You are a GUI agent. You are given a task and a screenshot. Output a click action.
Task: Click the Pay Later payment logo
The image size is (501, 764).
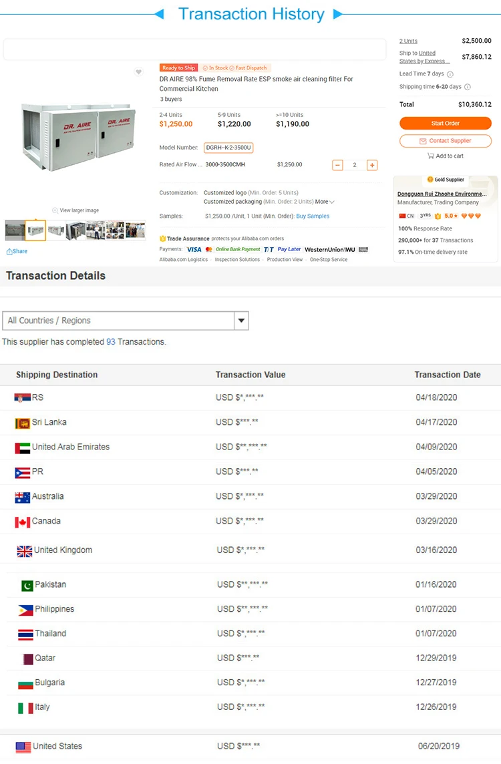click(x=289, y=249)
